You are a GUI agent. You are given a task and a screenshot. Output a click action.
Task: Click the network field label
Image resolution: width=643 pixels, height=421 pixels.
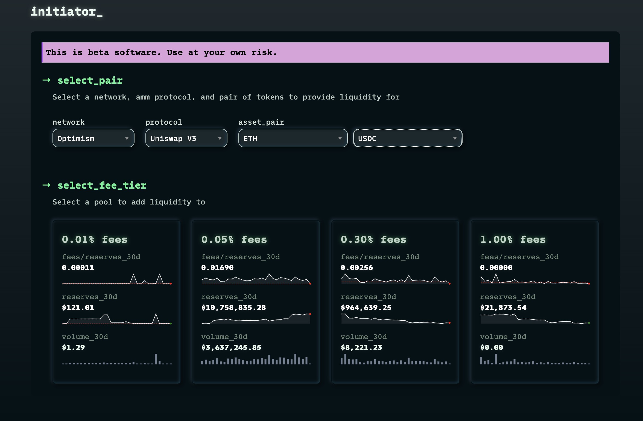click(x=69, y=122)
